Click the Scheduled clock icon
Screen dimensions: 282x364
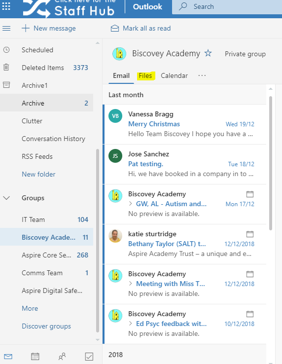[x=6, y=50]
